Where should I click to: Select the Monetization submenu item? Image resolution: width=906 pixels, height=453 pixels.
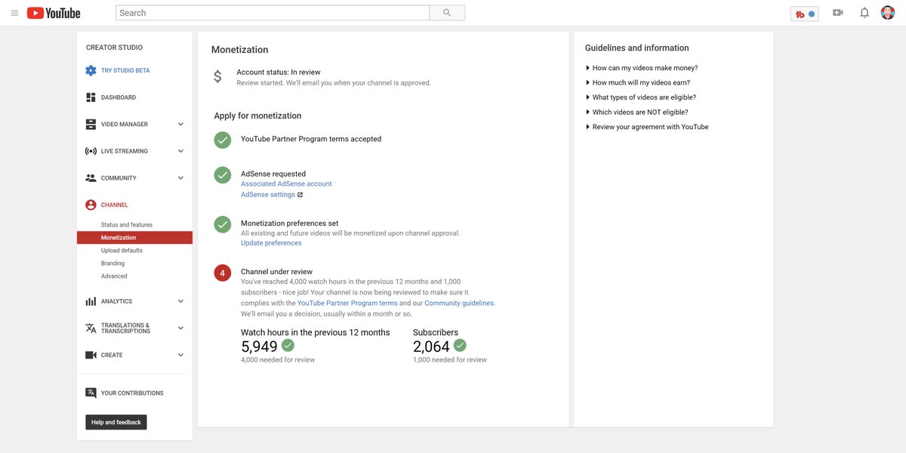pos(134,238)
